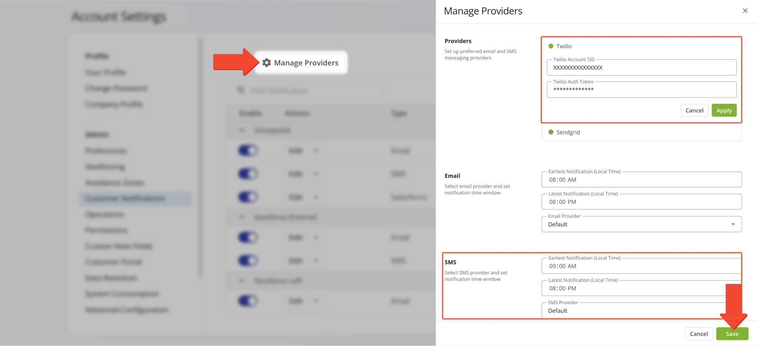
Task: Open the Email Provider Default dropdown
Action: tap(636, 224)
